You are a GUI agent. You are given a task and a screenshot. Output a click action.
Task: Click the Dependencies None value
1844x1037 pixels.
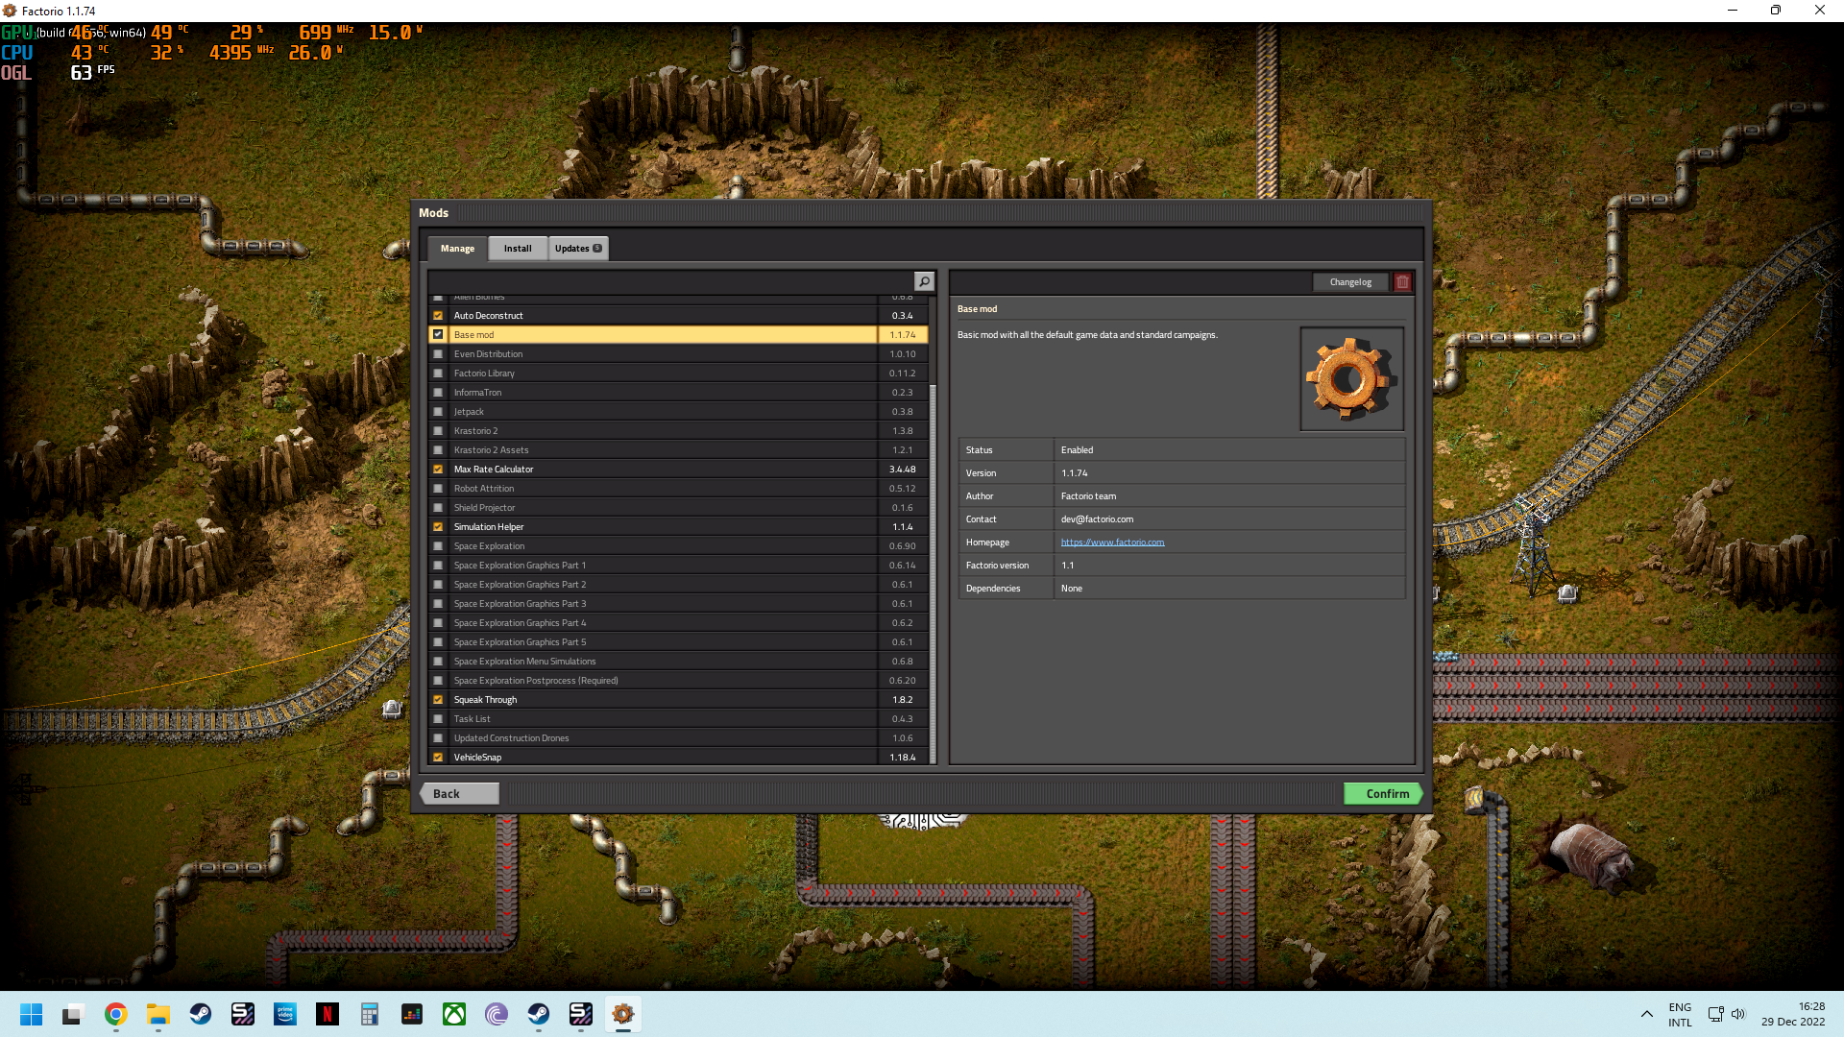(x=1071, y=589)
